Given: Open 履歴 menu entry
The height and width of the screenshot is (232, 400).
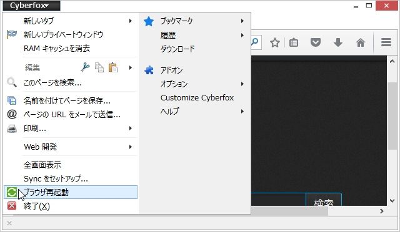Looking at the screenshot, I should (195, 35).
